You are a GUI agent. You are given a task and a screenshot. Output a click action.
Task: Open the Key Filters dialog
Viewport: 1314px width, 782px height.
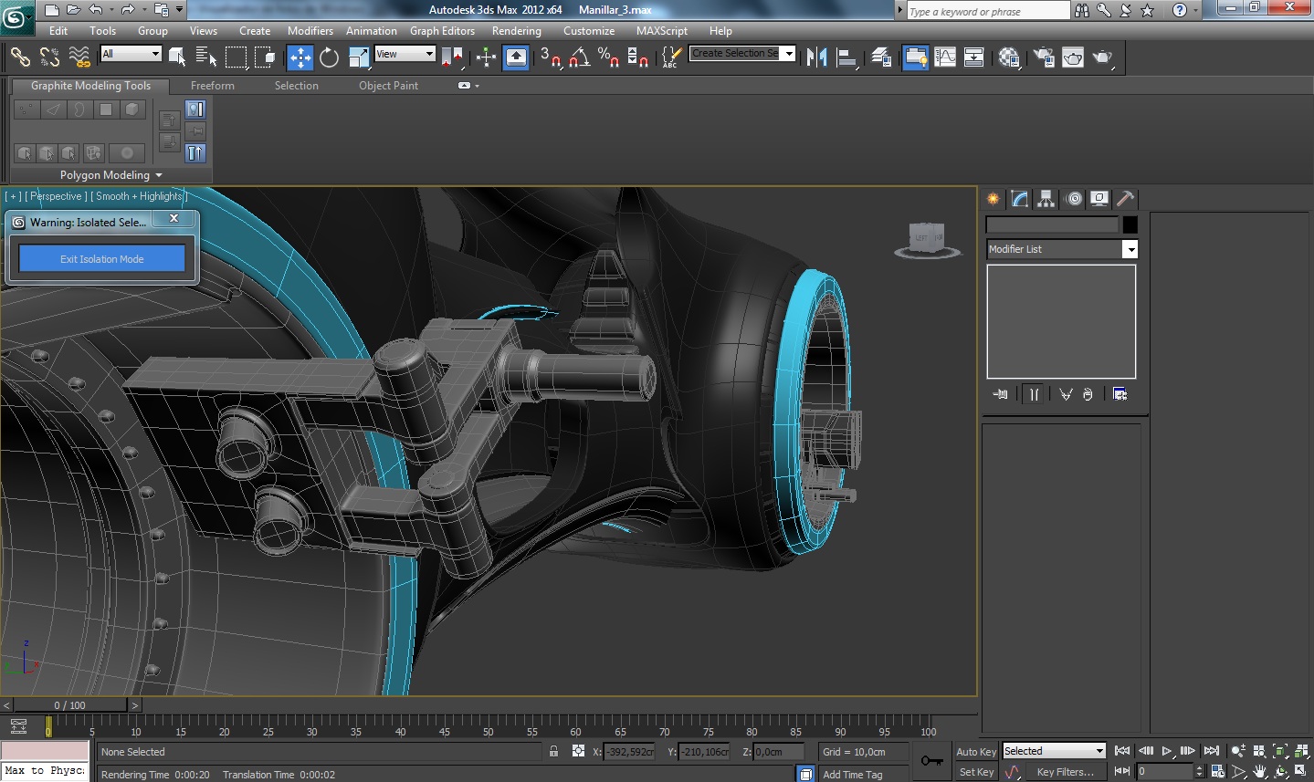click(1065, 772)
